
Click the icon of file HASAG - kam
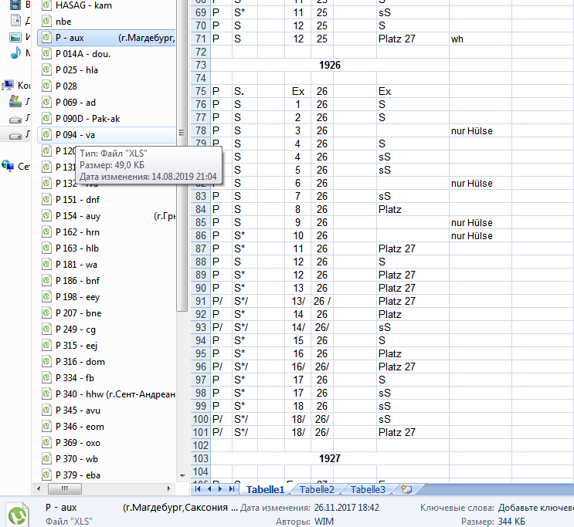click(46, 5)
